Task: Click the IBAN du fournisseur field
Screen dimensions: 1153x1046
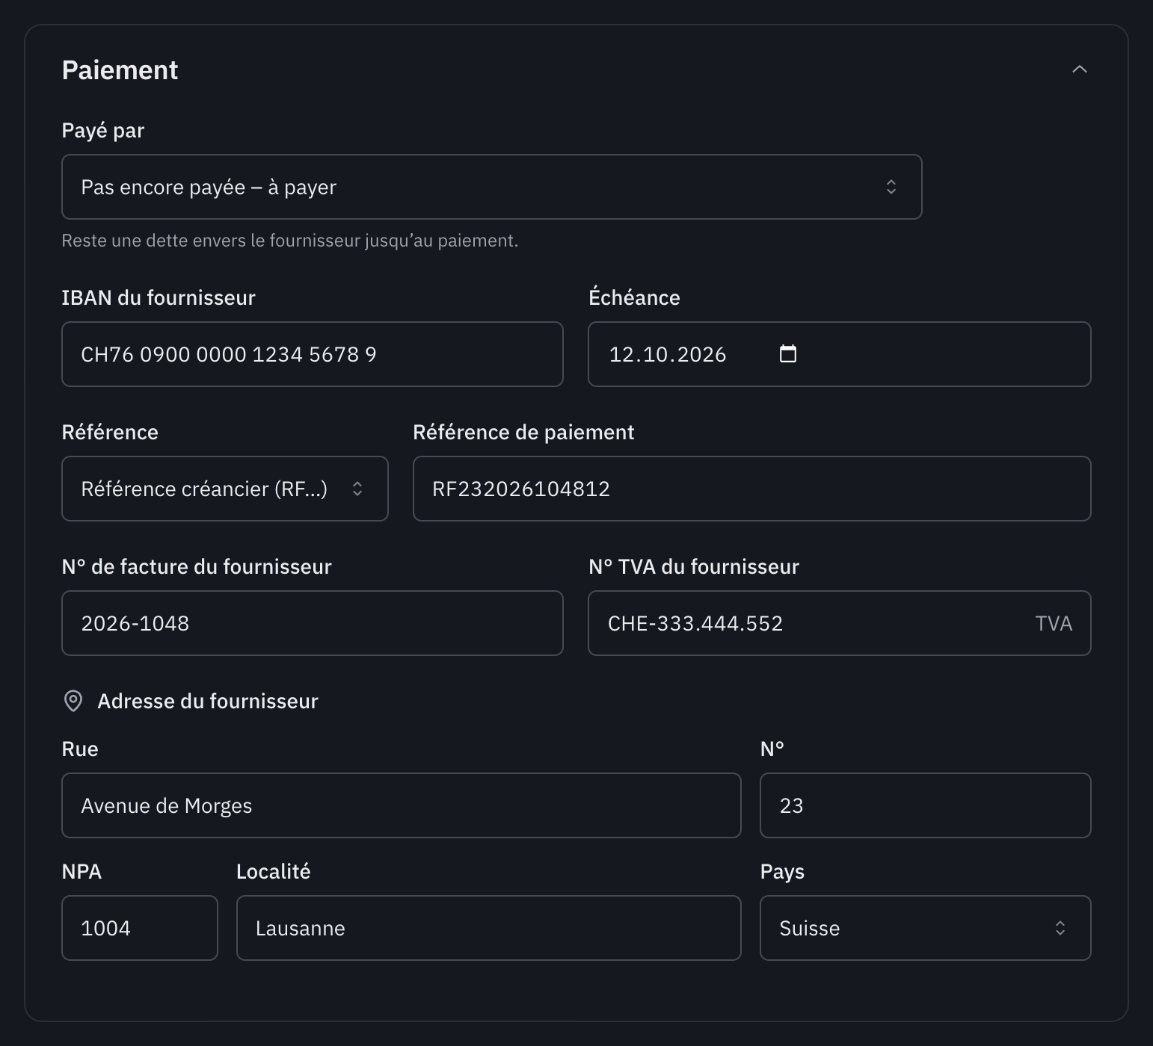Action: pos(313,354)
